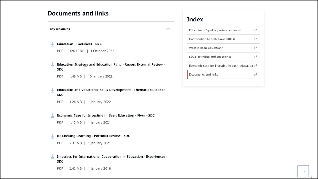Click the '326.10 kB' file size text
Image resolution: width=318 pixels, height=179 pixels.
click(x=77, y=51)
